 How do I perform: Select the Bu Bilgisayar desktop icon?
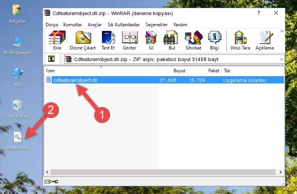[x=17, y=46]
